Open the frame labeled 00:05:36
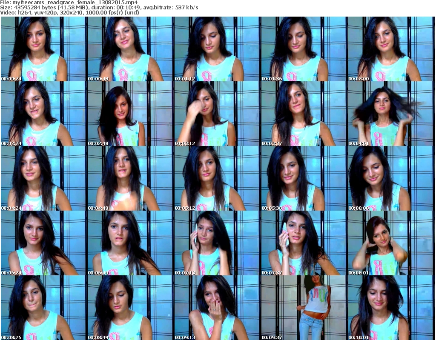Screen dimensions: 436x340 pyautogui.click(x=304, y=178)
